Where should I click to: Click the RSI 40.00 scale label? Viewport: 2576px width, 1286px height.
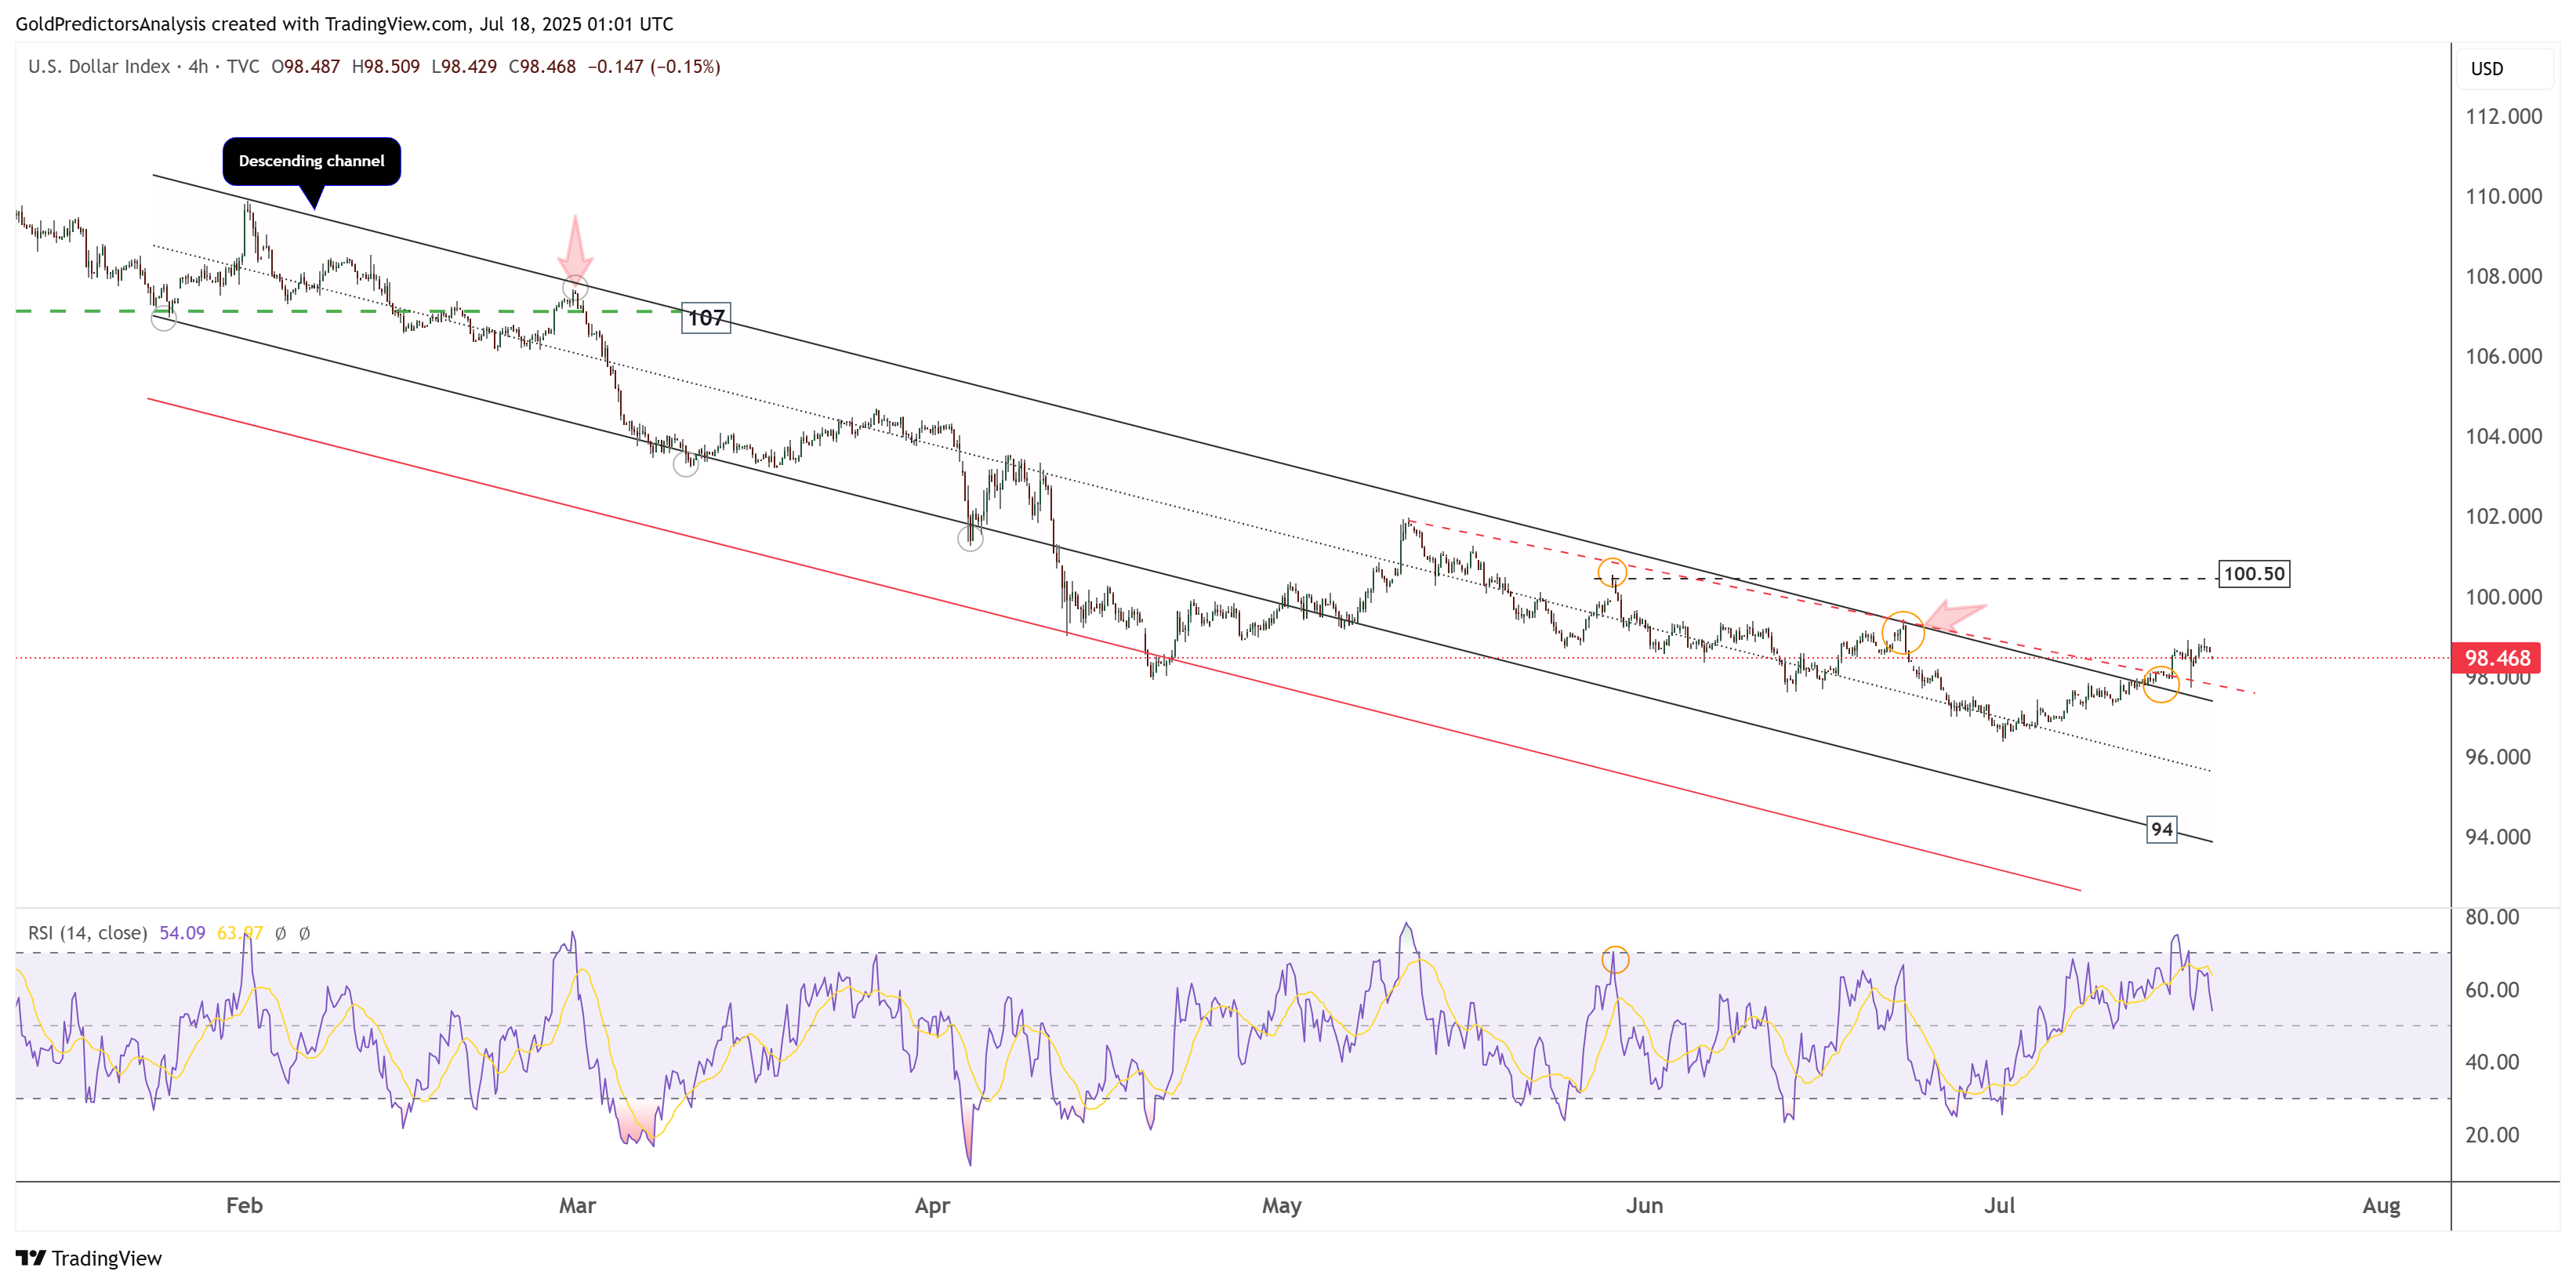click(x=2491, y=1063)
